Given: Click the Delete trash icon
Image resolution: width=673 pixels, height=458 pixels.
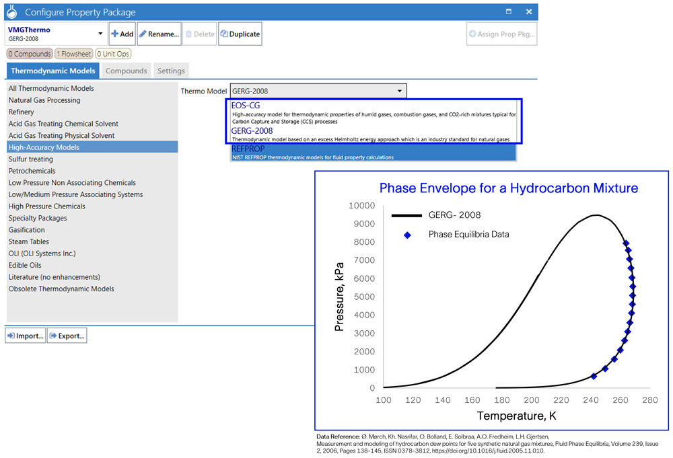Looking at the screenshot, I should pyautogui.click(x=190, y=32).
